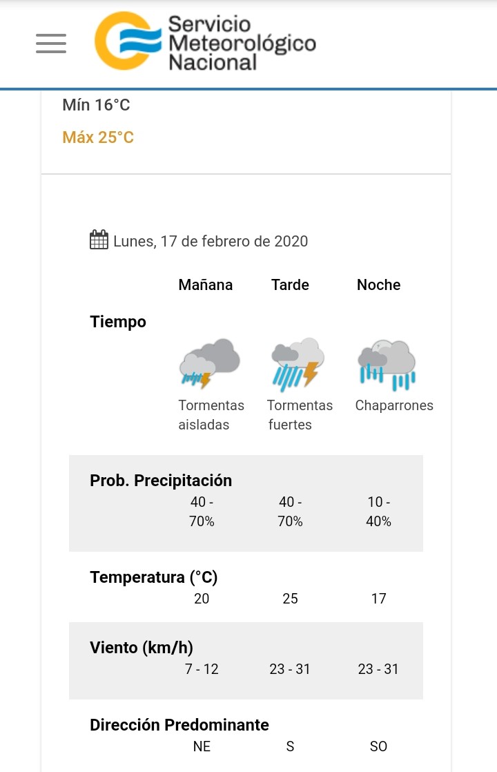497x772 pixels.
Task: Click the Temperatura (°C) row label
Action: pyautogui.click(x=154, y=577)
